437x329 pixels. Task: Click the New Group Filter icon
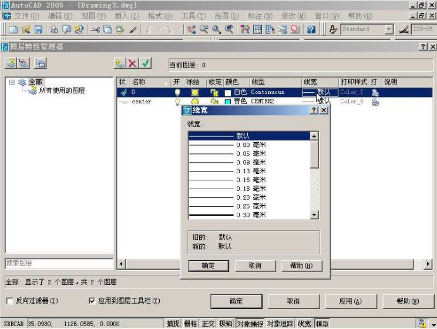[x=23, y=63]
